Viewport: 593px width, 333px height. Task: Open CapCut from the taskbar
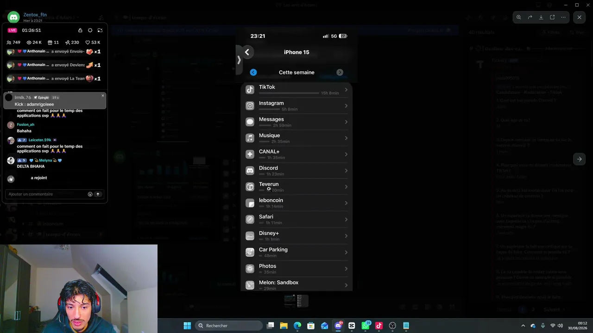coord(352,326)
